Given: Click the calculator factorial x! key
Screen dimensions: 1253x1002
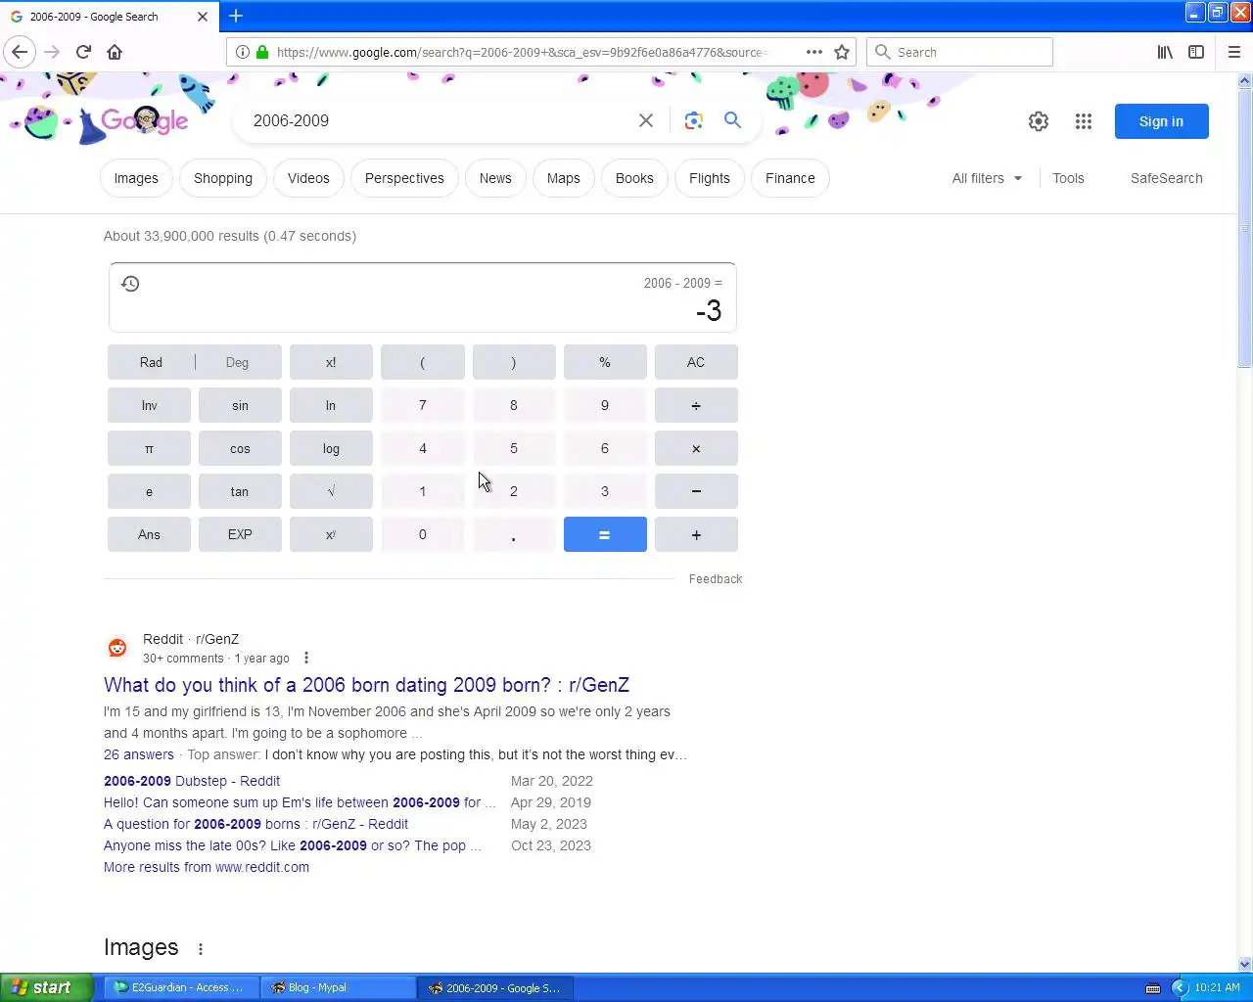Looking at the screenshot, I should (x=331, y=362).
